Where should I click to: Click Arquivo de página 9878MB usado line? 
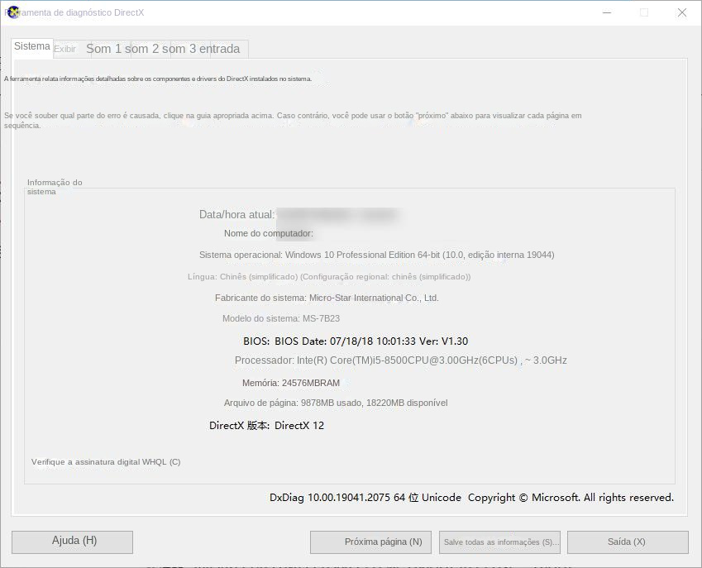(x=336, y=403)
